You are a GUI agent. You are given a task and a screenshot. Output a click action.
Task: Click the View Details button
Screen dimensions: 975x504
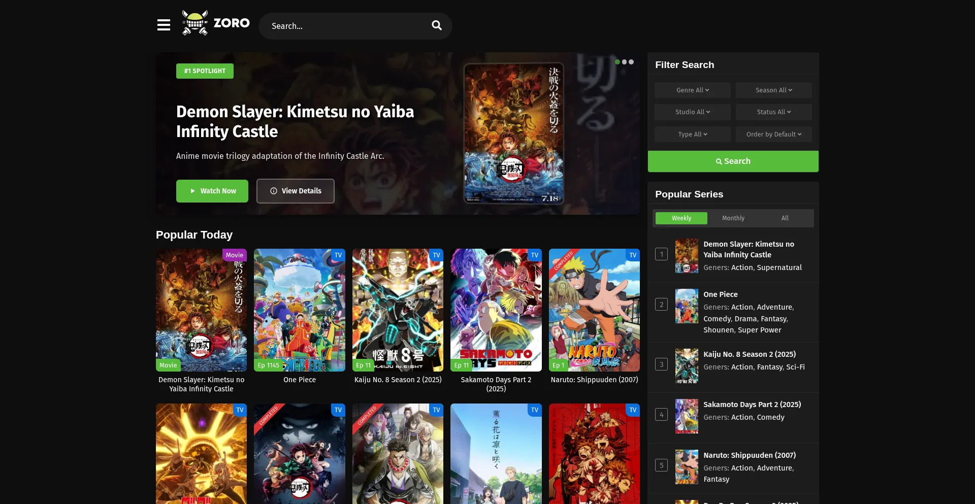(296, 191)
